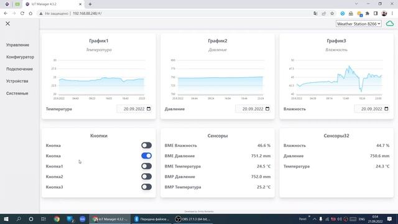Close the IoT Manager browser tab
The image size is (398, 224).
[80, 4]
